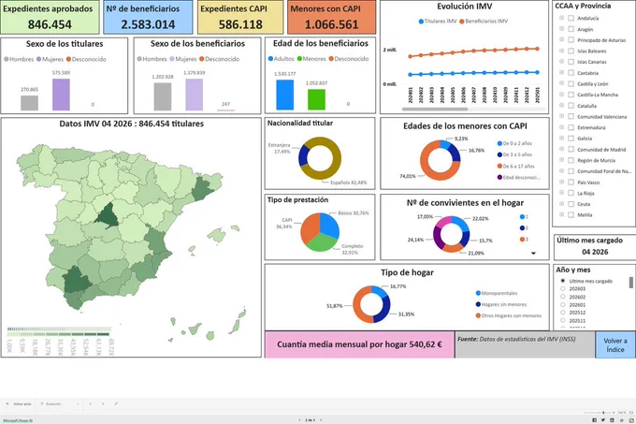
Task: Enter full screen mode icon
Action: pyautogui.click(x=631, y=420)
